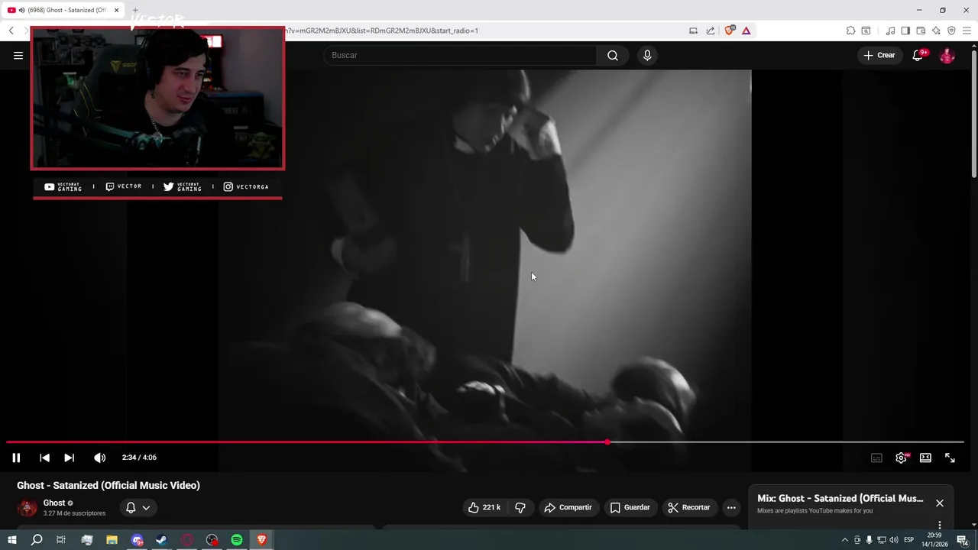978x550 pixels.
Task: Open the YouTube hamburger guide menu
Action: [18, 55]
